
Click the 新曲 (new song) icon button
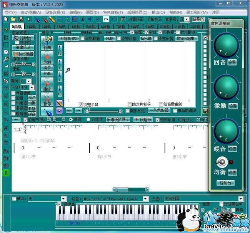pyautogui.click(x=47, y=43)
